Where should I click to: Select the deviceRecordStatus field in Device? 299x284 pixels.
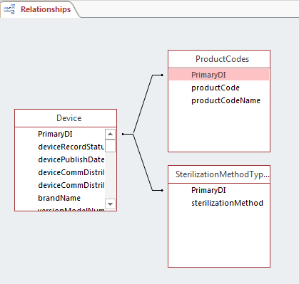click(x=71, y=147)
